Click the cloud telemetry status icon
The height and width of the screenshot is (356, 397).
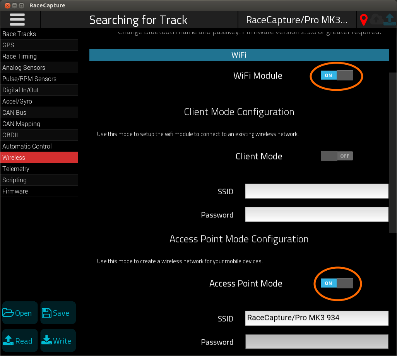[376, 19]
